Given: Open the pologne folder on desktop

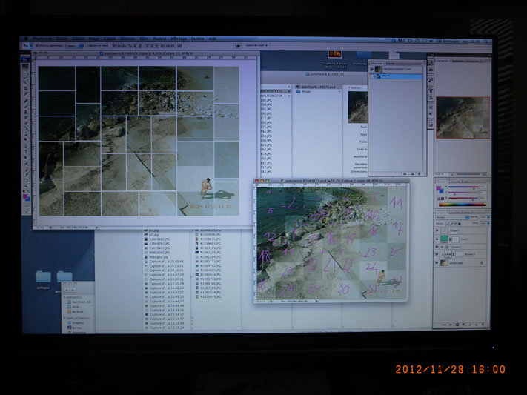Looking at the screenshot, I should pyautogui.click(x=43, y=280).
